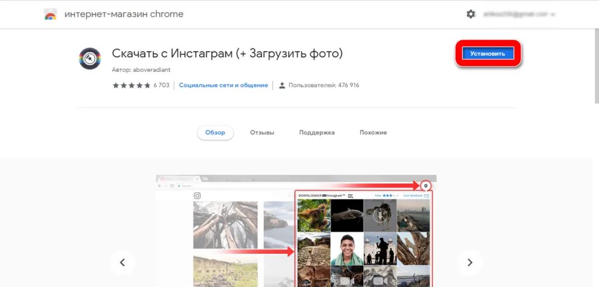Click the 6 703 ratings count

pyautogui.click(x=161, y=85)
